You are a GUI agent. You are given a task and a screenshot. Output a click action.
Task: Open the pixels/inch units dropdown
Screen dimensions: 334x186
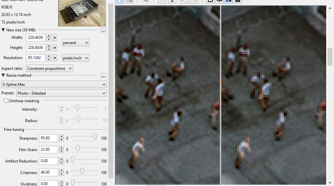75,58
